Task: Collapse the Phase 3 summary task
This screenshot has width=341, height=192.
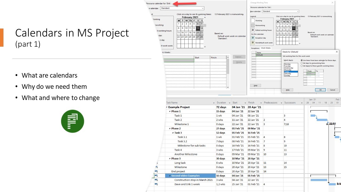Action: [x=170, y=158]
